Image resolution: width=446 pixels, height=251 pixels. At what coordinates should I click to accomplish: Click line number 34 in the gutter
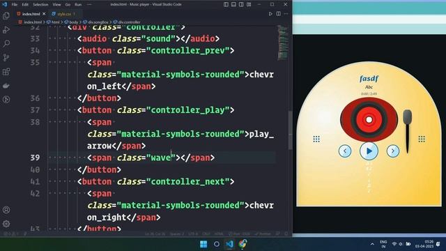click(35, 50)
